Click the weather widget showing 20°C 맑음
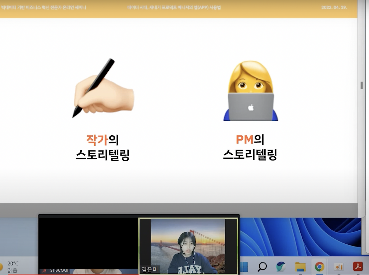 pyautogui.click(x=13, y=266)
